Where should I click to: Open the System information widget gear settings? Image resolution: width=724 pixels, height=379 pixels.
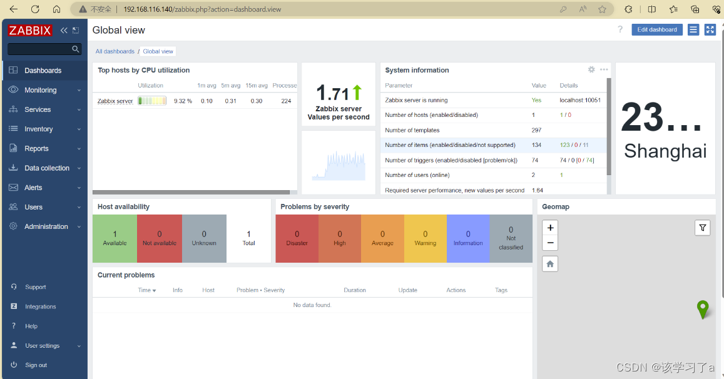tap(591, 69)
